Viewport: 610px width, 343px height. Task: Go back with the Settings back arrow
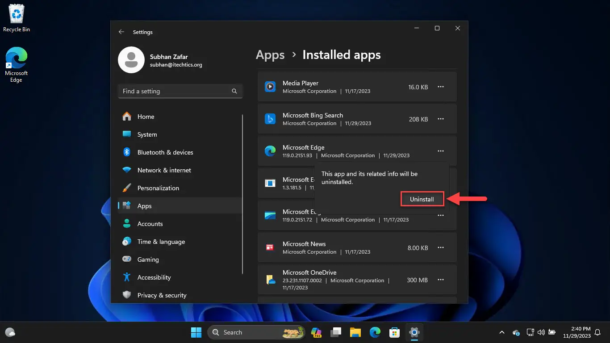121,32
